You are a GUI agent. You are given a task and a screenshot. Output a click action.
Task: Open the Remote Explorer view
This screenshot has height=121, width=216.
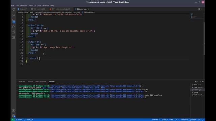click(x=13, y=38)
